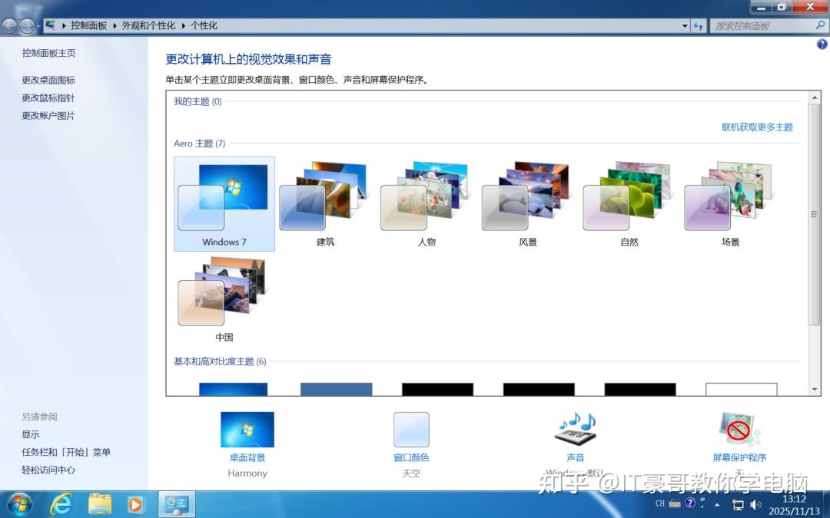830x518 pixels.
Task: Open the volume speaker icon in the taskbar
Action: coord(755,504)
